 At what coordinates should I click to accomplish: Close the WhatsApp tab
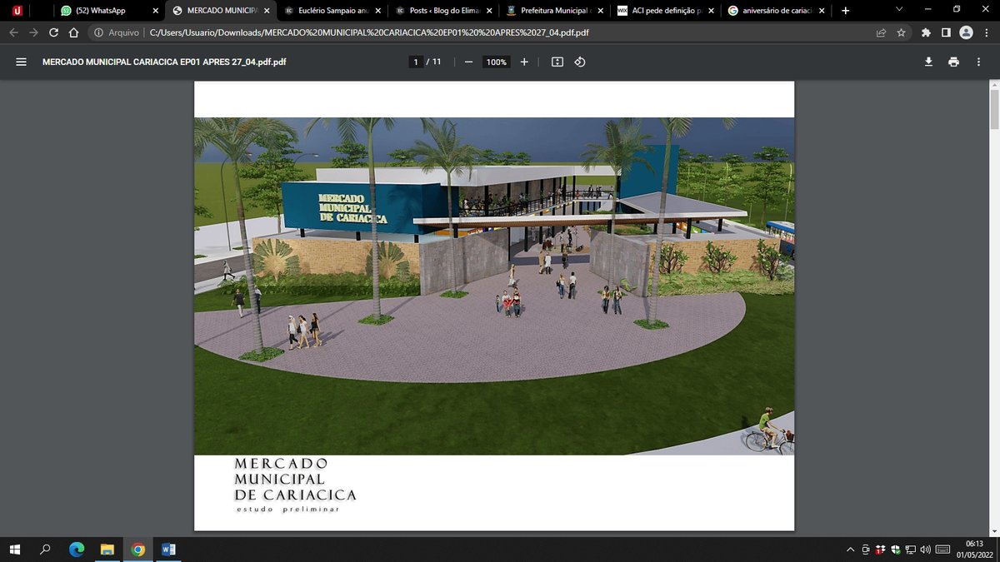coord(155,11)
